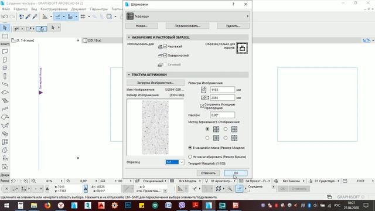Open Calculator from the taskbar
This screenshot has width=375, height=211.
point(21,206)
